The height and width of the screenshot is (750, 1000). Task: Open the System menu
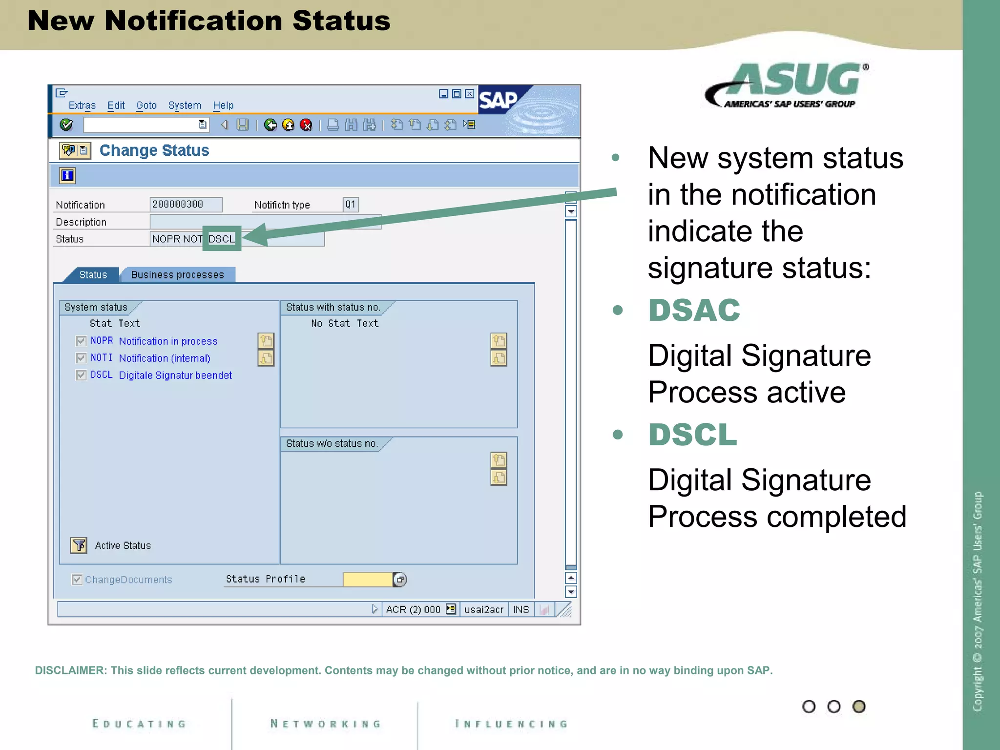(185, 105)
